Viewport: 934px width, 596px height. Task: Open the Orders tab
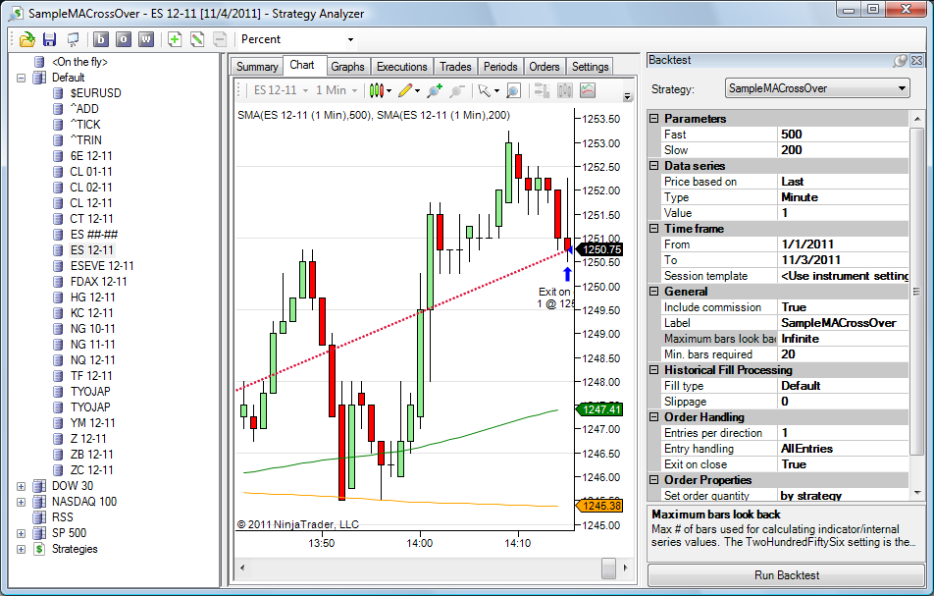(x=545, y=67)
